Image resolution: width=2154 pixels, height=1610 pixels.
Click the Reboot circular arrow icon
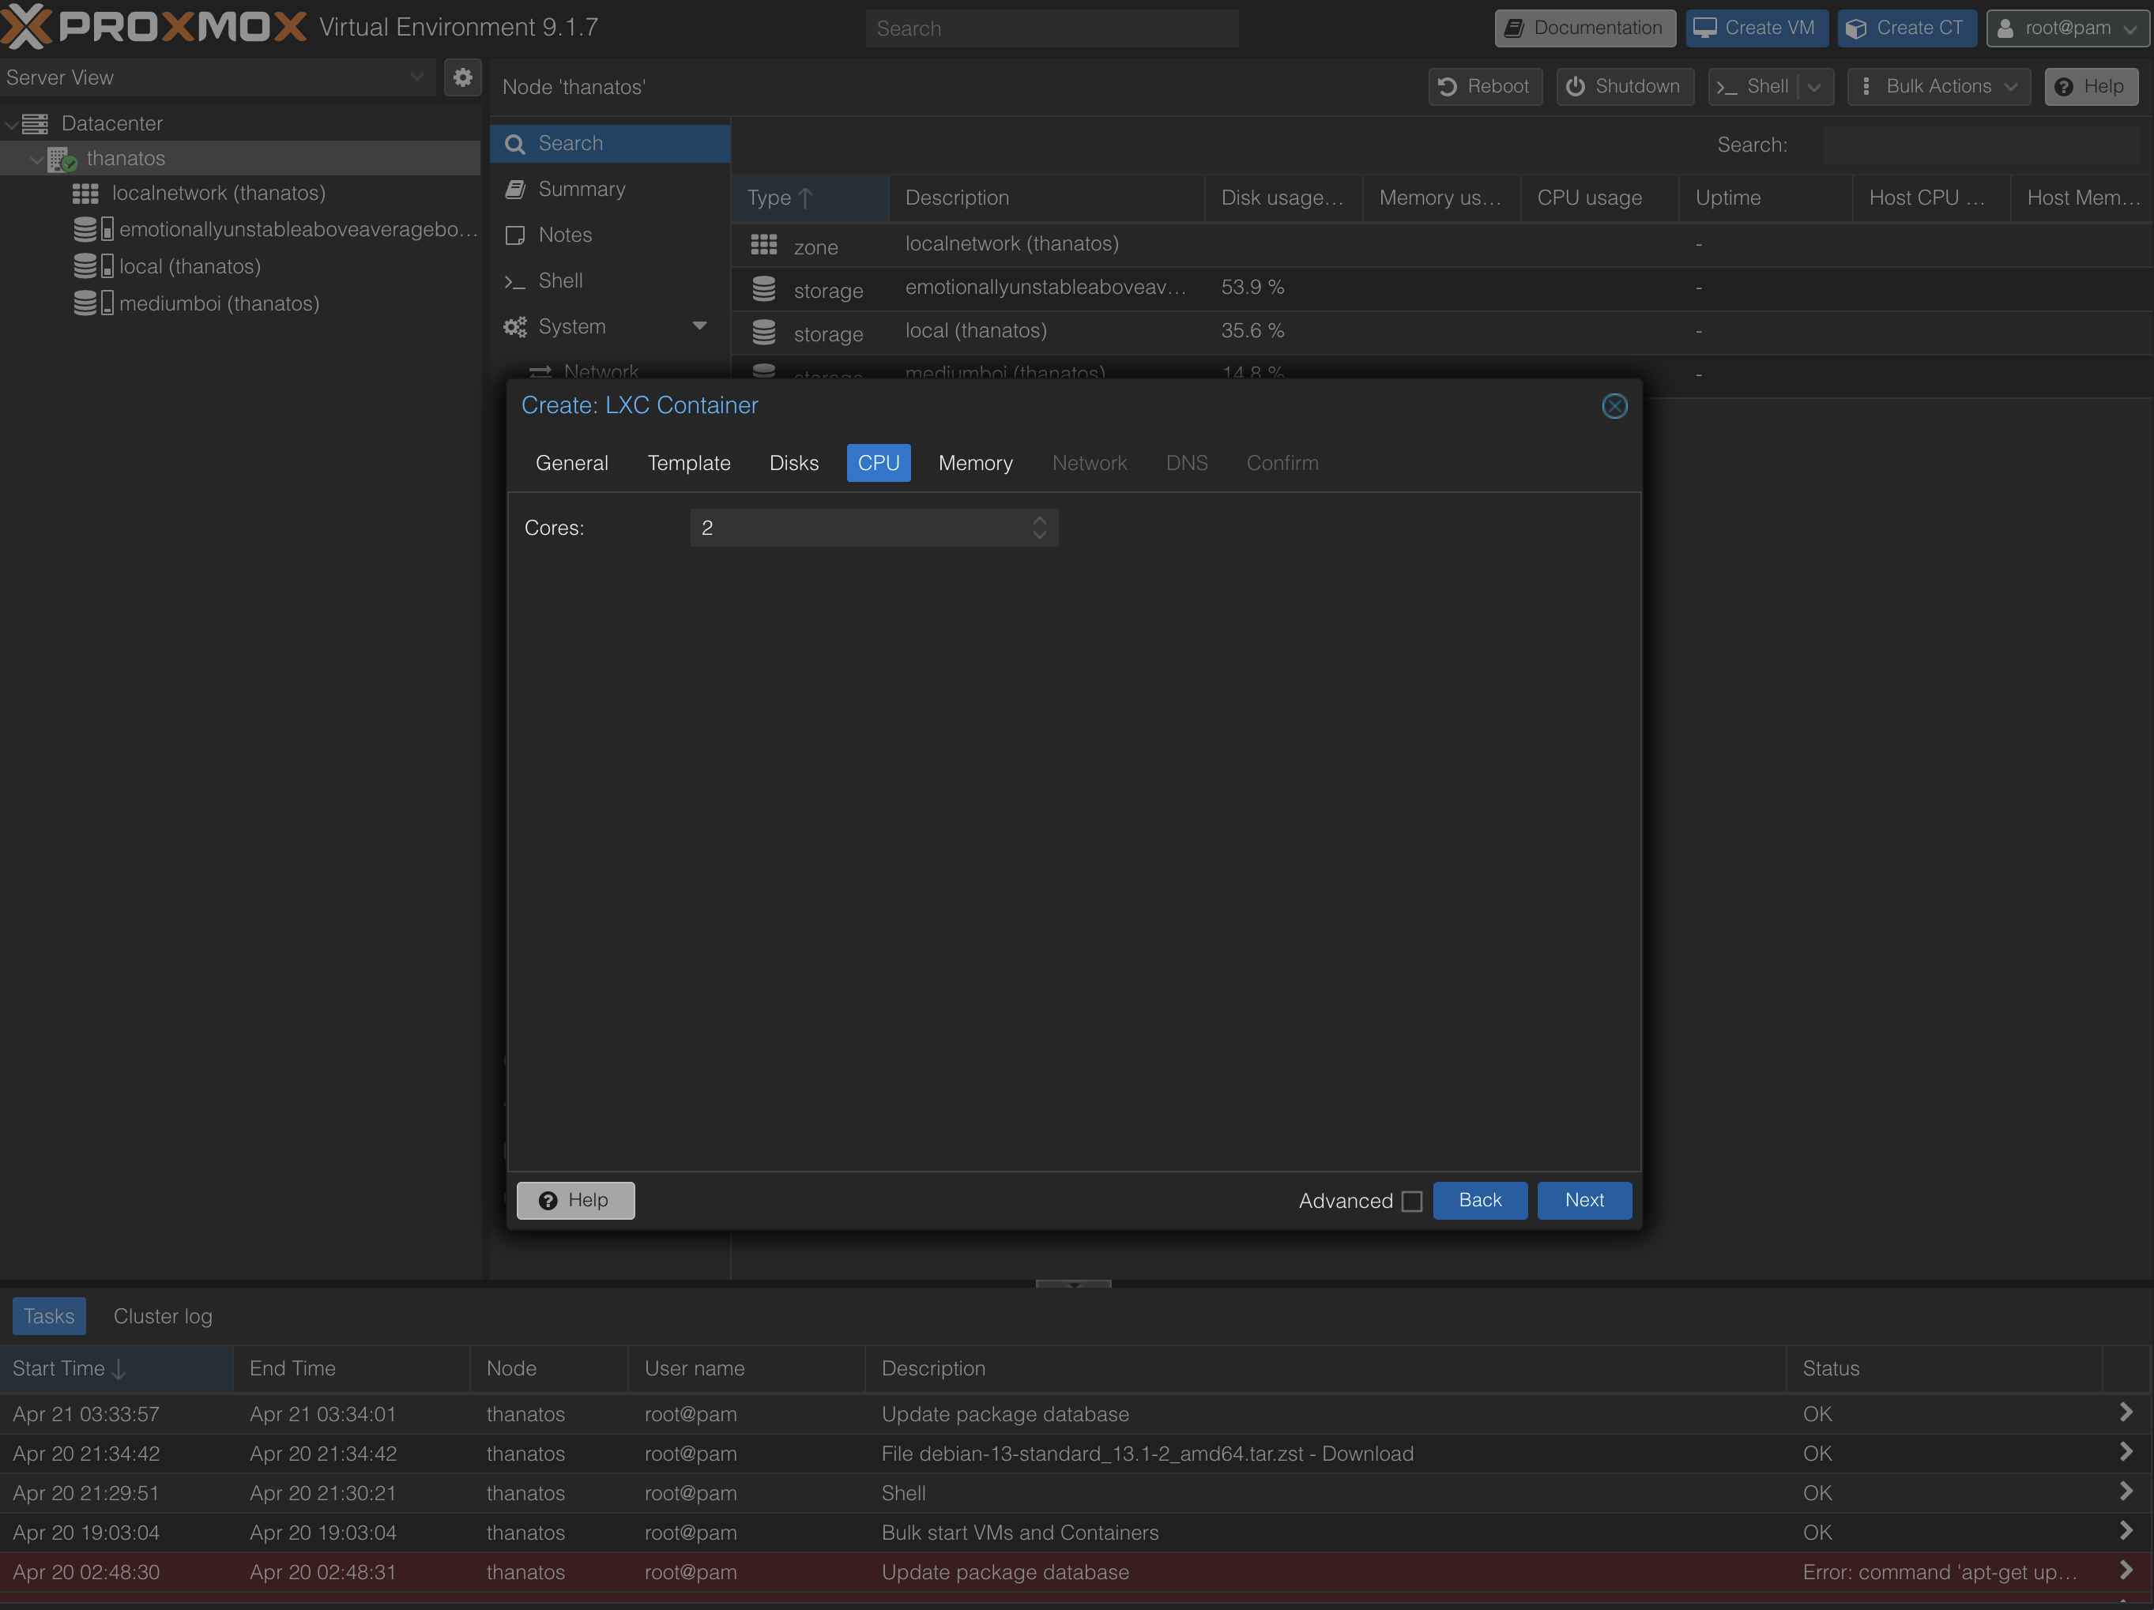pyautogui.click(x=1448, y=87)
